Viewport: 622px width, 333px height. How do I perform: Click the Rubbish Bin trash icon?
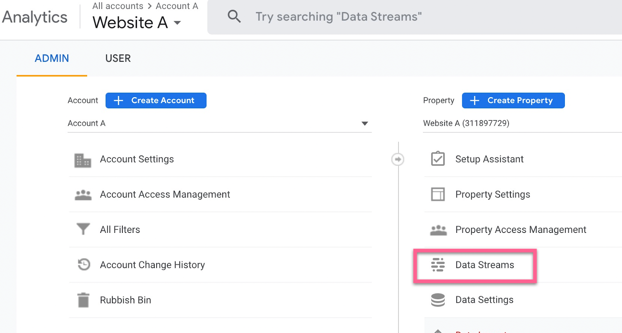tap(83, 300)
